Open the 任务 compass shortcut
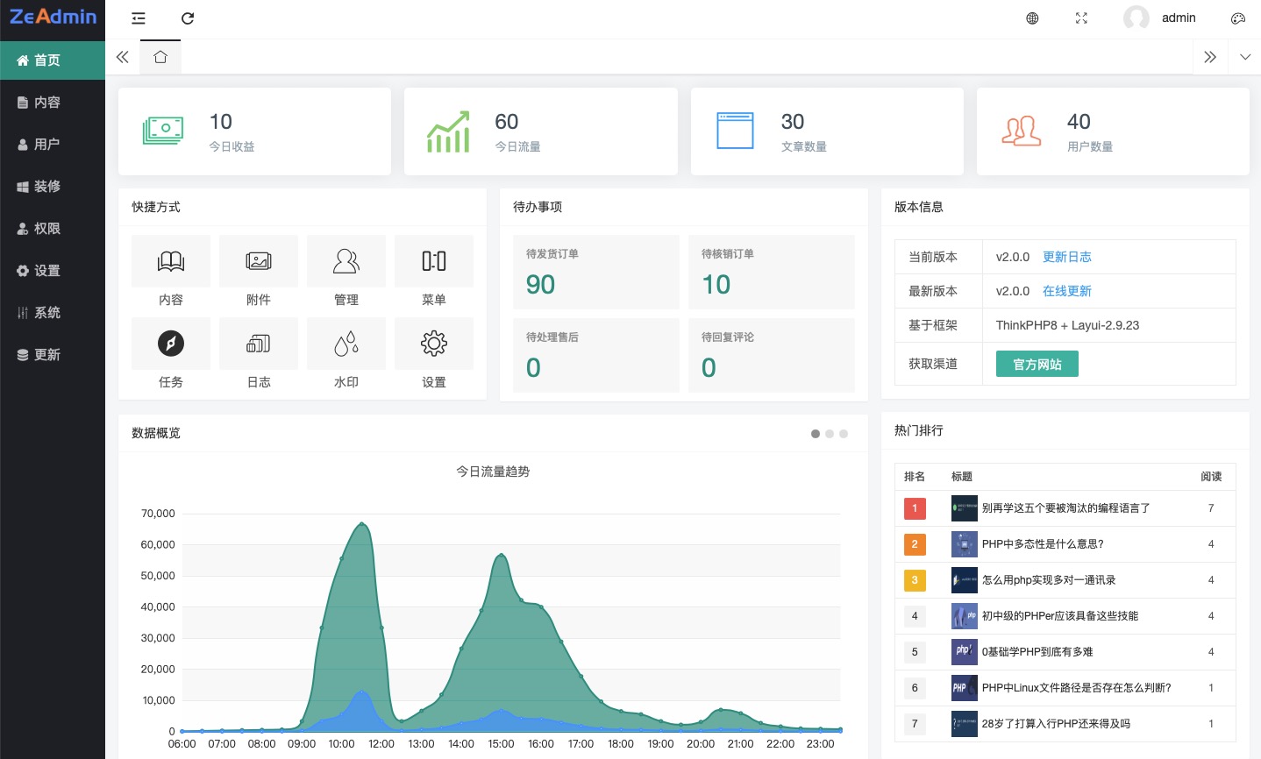This screenshot has width=1261, height=759. pos(171,344)
